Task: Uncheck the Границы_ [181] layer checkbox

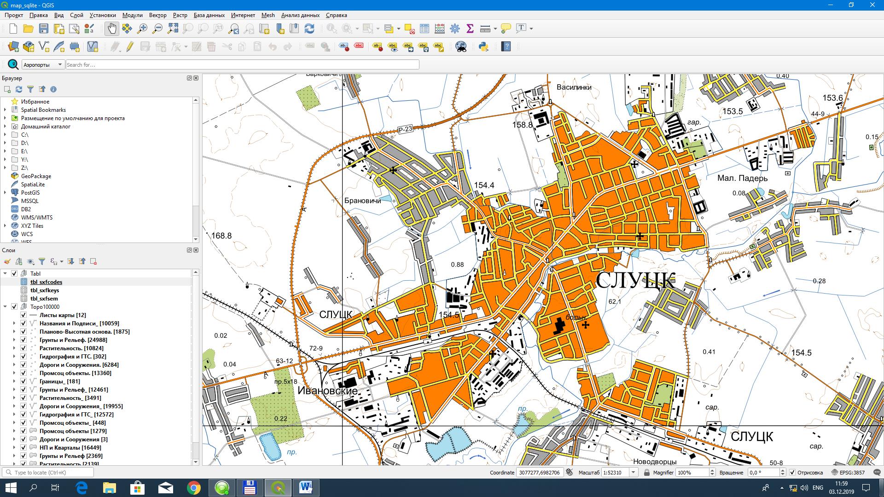Action: (x=23, y=381)
